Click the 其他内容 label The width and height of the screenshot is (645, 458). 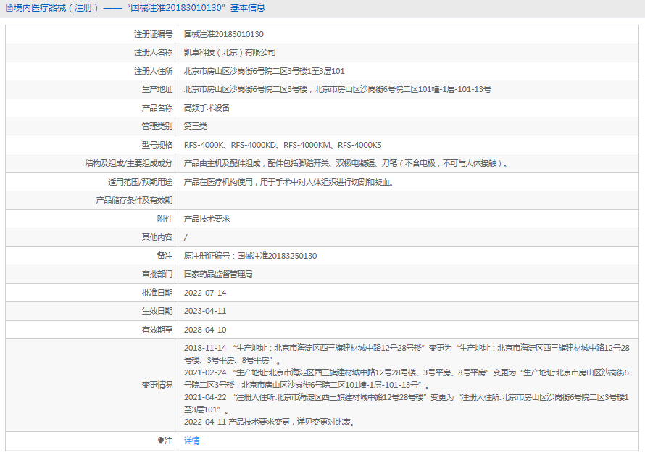(157, 237)
